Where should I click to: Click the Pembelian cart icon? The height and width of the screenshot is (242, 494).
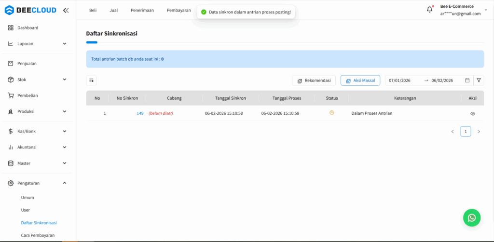[11, 95]
